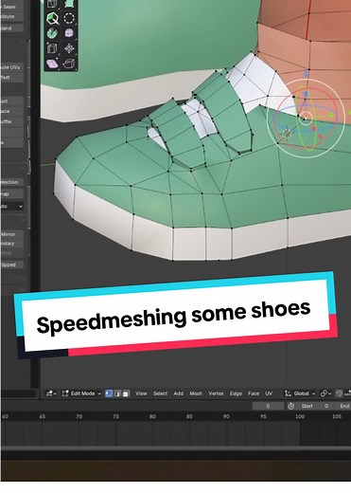351x493 pixels.
Task: Click the current frame field showing 0
Action: 268,406
